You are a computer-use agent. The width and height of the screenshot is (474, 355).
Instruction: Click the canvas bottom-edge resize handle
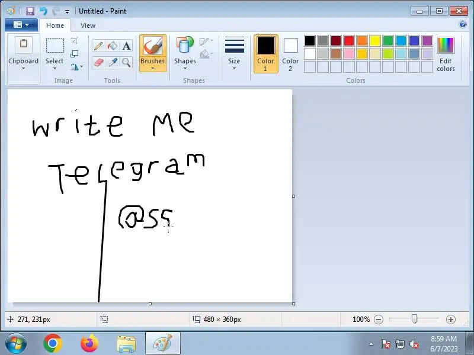tap(150, 304)
